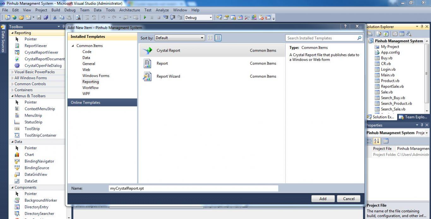Image resolution: width=431 pixels, height=219 pixels.
Task: Switch templates to small icons view
Action: 210,38
